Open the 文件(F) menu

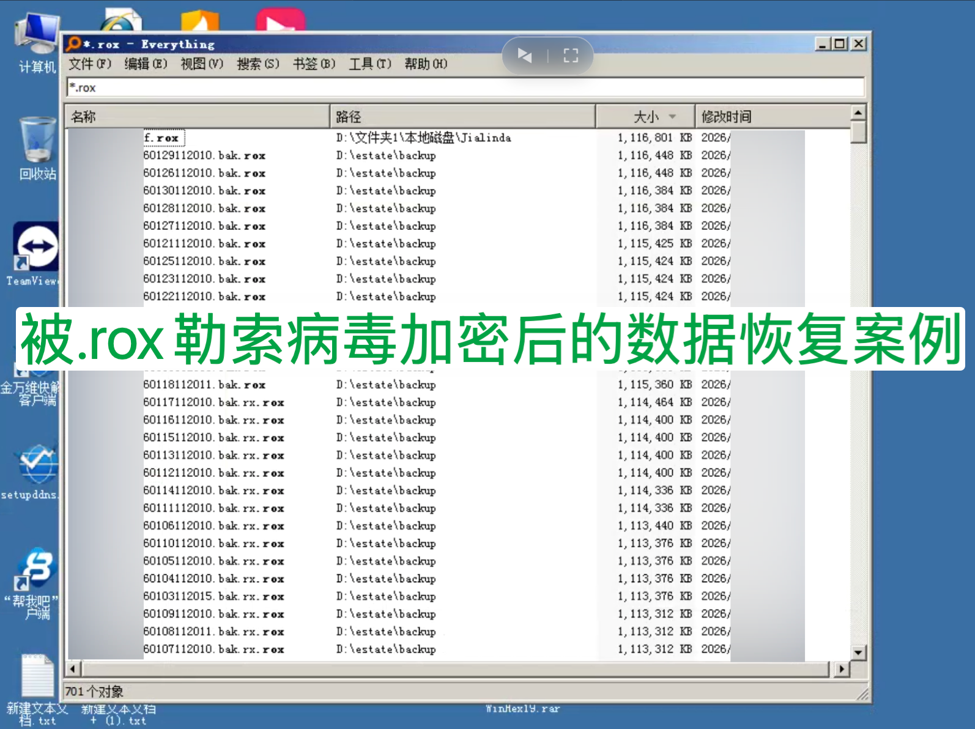point(90,64)
